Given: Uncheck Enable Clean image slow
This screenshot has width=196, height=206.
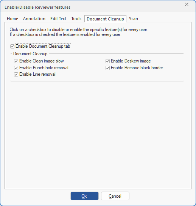Looking at the screenshot, I should [16, 61].
